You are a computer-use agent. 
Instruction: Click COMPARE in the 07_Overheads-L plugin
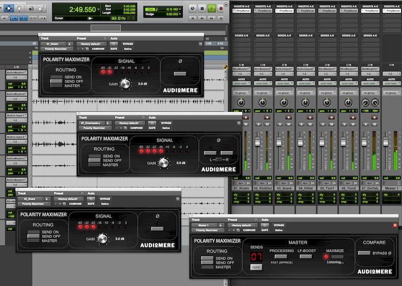click(x=137, y=128)
